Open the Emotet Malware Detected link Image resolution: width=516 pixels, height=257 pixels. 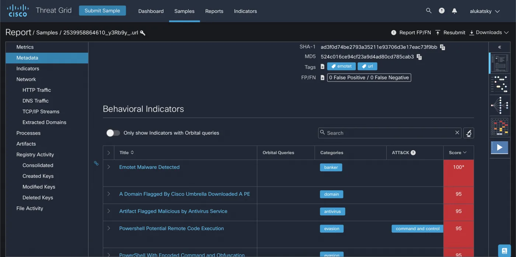click(149, 167)
